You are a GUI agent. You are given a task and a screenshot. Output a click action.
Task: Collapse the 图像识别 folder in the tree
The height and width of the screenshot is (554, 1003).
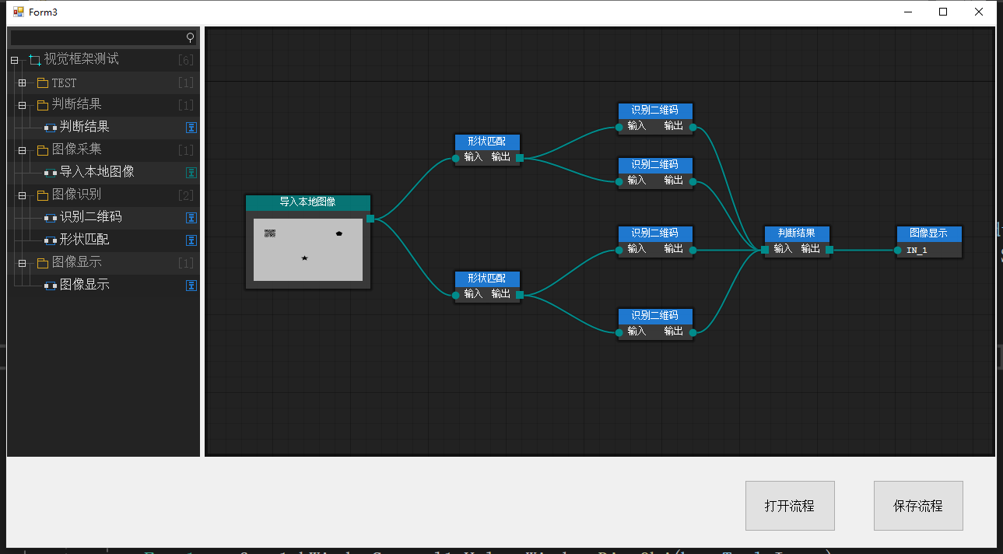[x=22, y=195]
